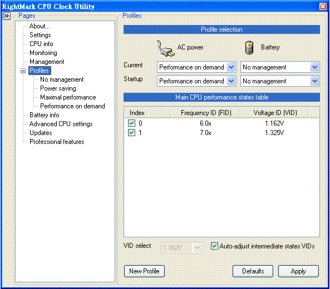Open Advanced CPU settings page
The image size is (330, 289).
point(61,124)
